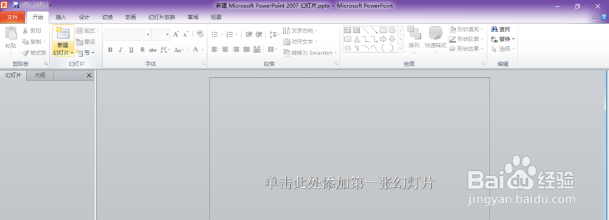
Task: Click the 重设 (Reset) slide button
Action: [x=86, y=41]
